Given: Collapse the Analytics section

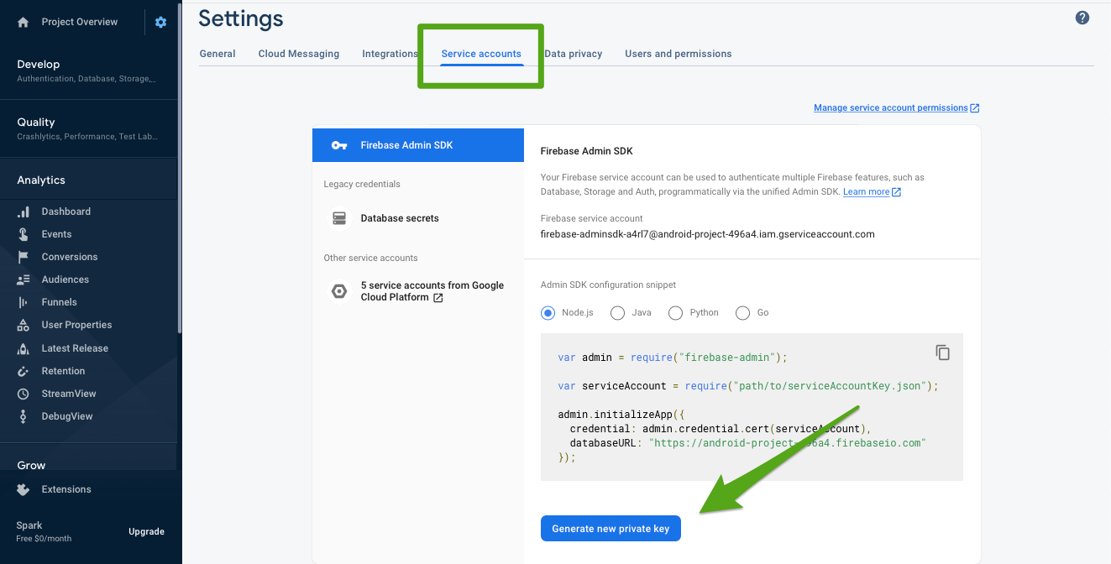Looking at the screenshot, I should (88, 180).
